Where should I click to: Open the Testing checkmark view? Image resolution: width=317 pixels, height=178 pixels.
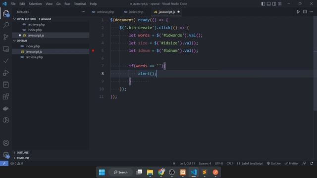[x=6, y=61]
